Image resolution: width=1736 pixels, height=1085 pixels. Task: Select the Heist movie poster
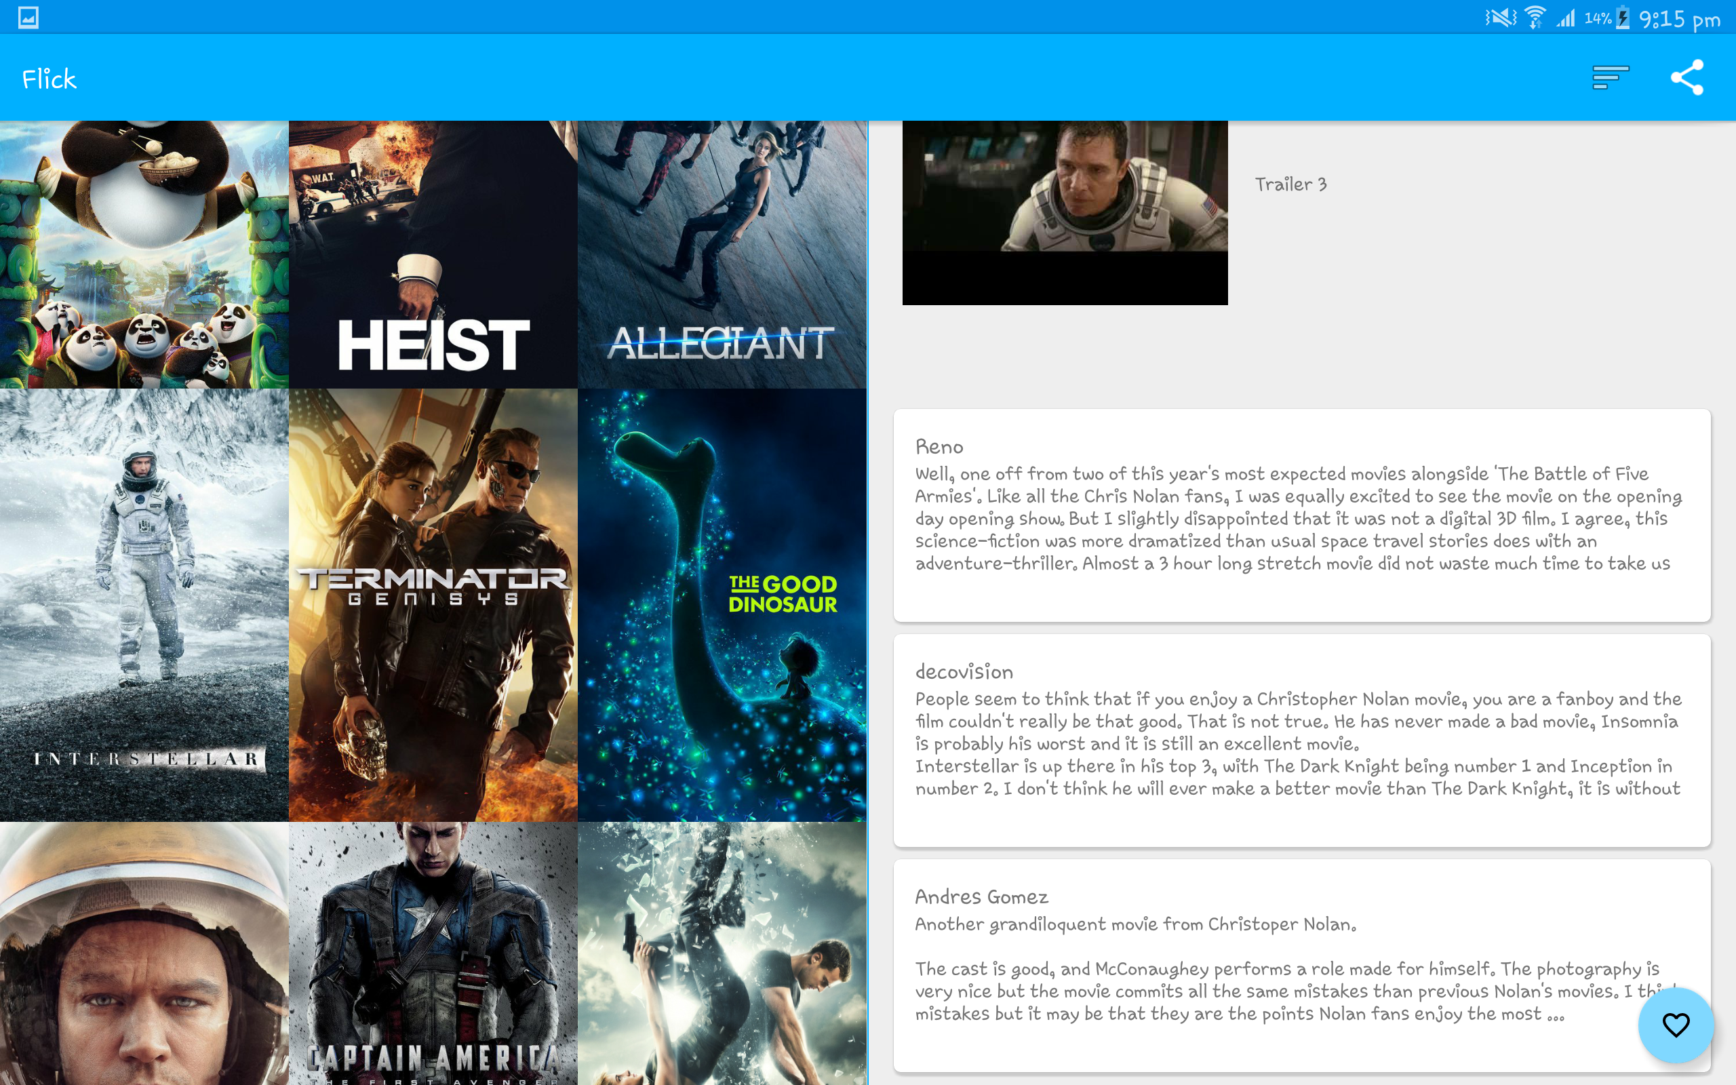(433, 254)
